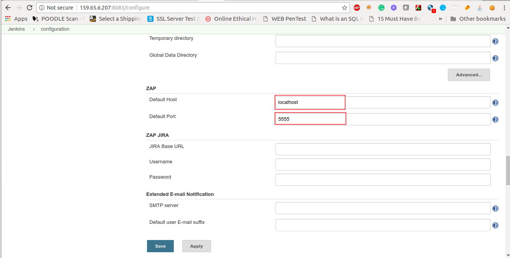510x258 pixels.
Task: Open the Chrome three-dot menu
Action: [505, 7]
